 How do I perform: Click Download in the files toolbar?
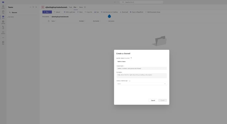coord(124,12)
